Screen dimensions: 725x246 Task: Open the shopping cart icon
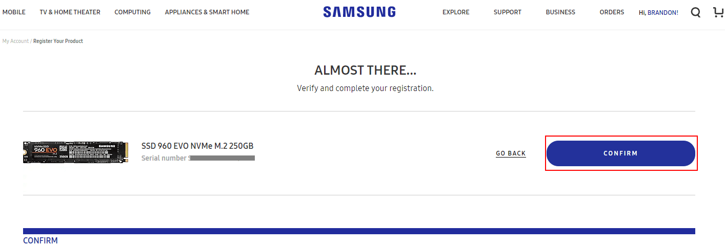point(719,12)
